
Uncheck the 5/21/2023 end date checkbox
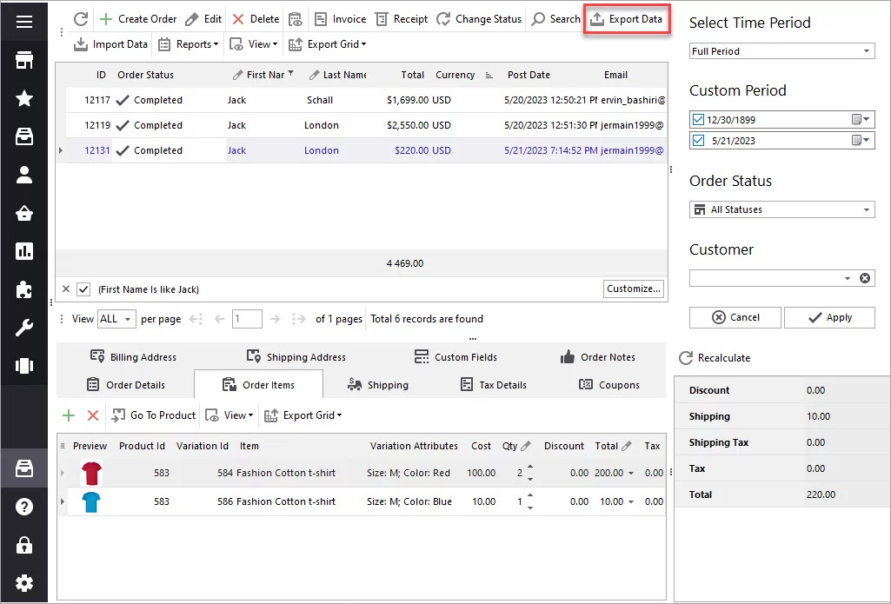[x=699, y=140]
